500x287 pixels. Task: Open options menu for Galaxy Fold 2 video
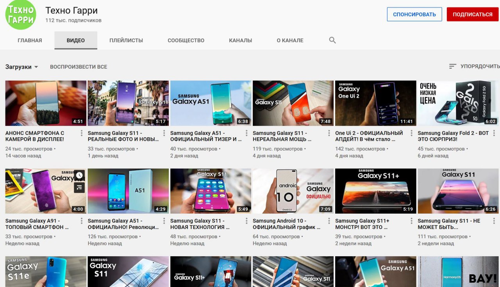tap(494, 133)
